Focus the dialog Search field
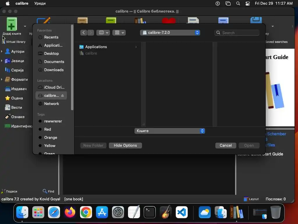The image size is (298, 224). click(x=237, y=33)
